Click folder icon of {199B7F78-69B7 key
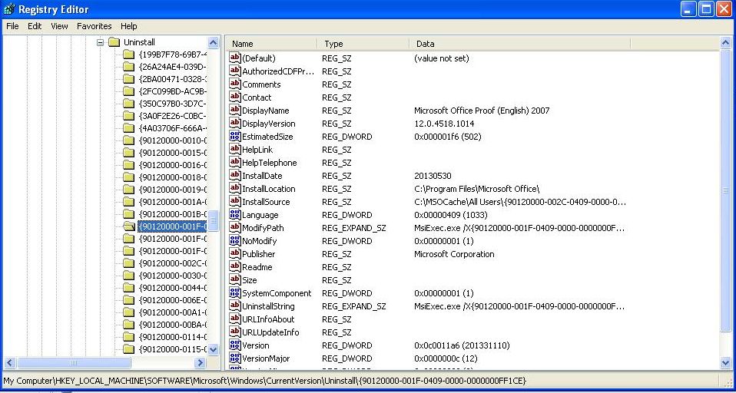Viewport: 736px width, 393px height. tap(128, 54)
